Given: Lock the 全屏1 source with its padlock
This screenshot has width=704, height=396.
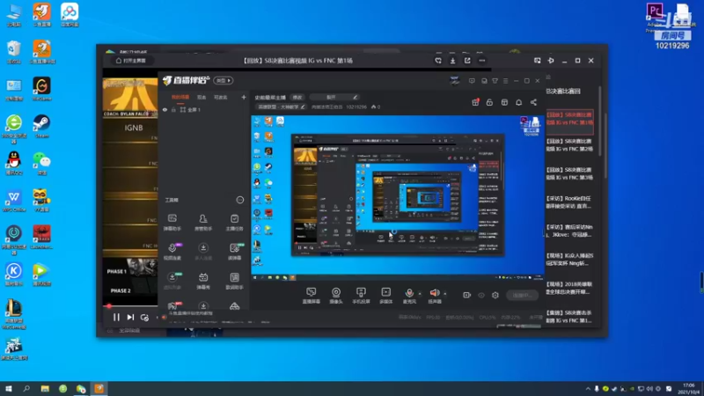Looking at the screenshot, I should 173,109.
